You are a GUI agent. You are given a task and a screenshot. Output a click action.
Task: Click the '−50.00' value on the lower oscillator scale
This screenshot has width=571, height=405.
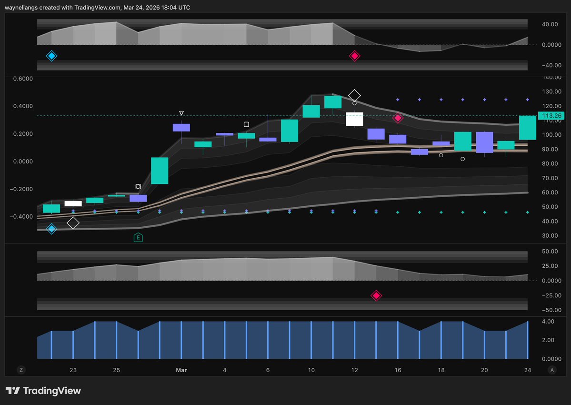(551, 310)
